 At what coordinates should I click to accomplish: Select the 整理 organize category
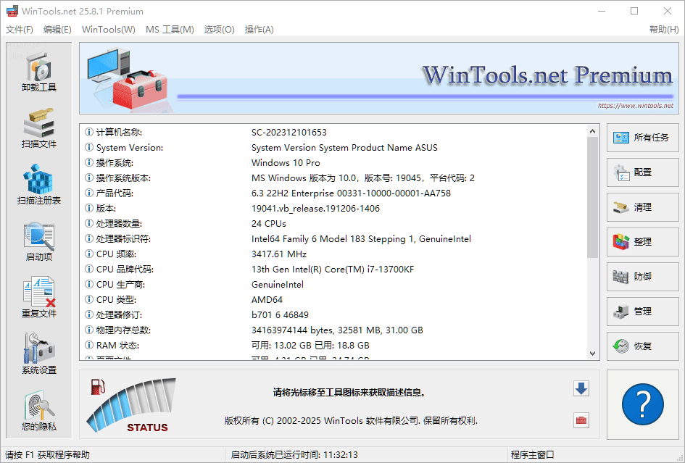point(643,242)
